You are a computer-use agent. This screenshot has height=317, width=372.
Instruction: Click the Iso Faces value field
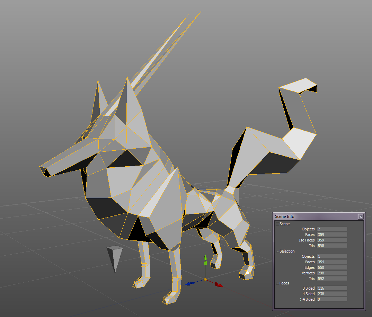click(332, 240)
